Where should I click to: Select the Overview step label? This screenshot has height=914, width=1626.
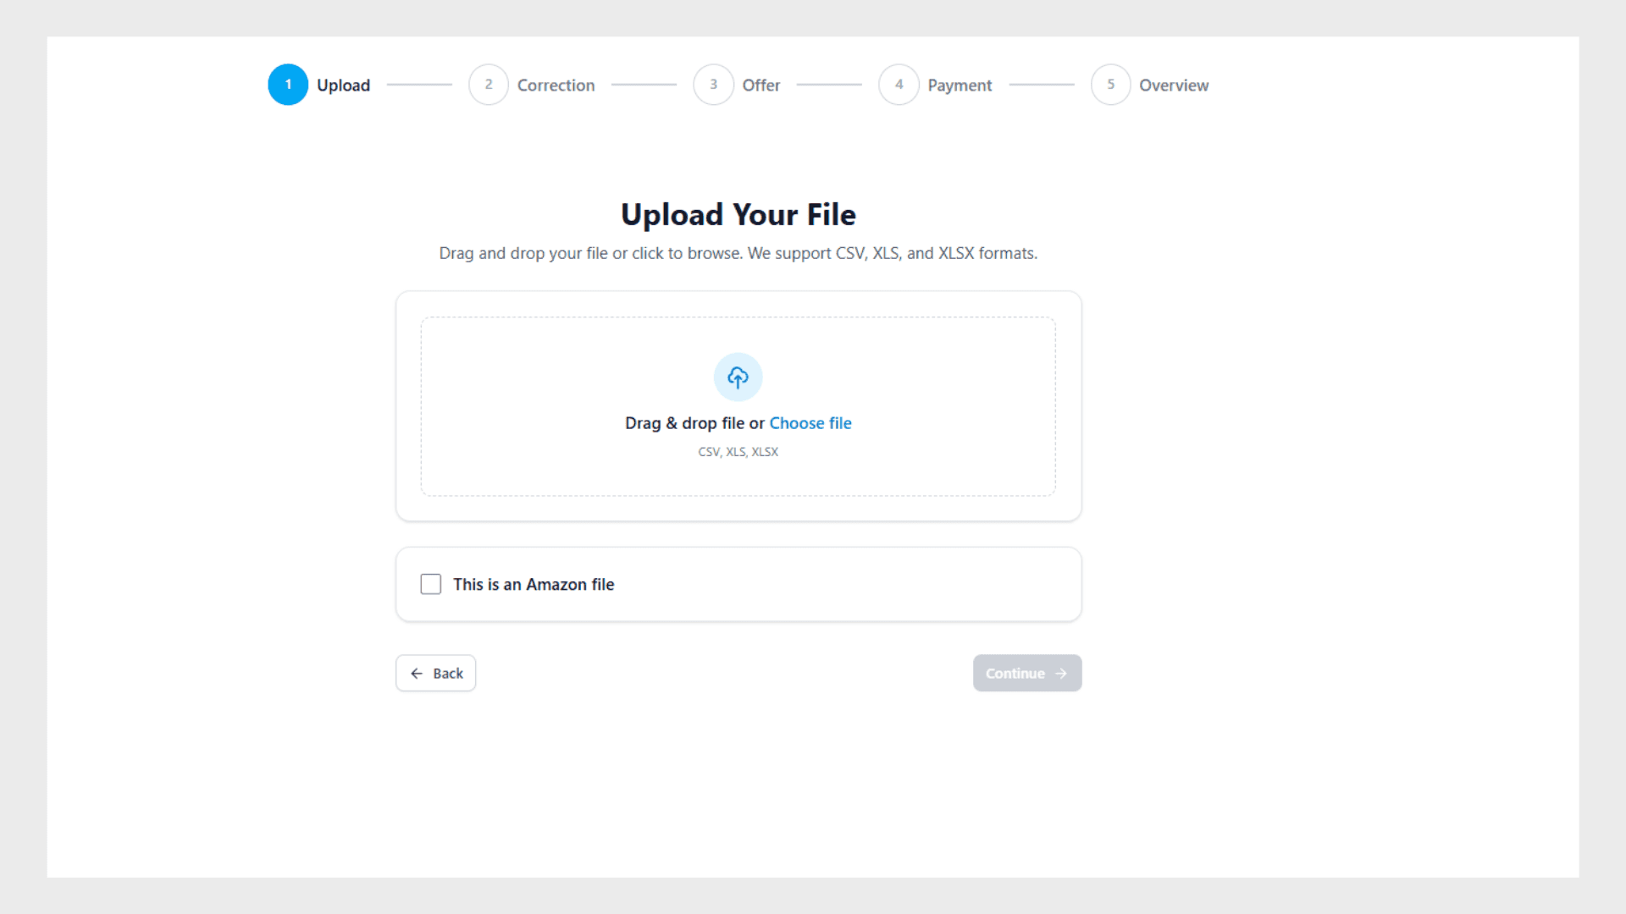pyautogui.click(x=1174, y=85)
